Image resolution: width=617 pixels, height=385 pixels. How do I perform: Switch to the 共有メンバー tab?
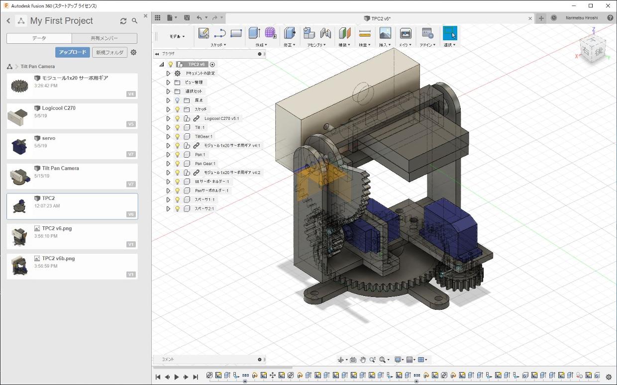coord(104,38)
